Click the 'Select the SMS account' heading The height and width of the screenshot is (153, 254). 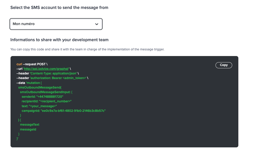(59, 8)
